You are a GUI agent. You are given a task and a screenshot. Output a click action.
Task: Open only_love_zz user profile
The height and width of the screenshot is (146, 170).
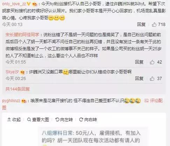pyautogui.click(x=14, y=4)
